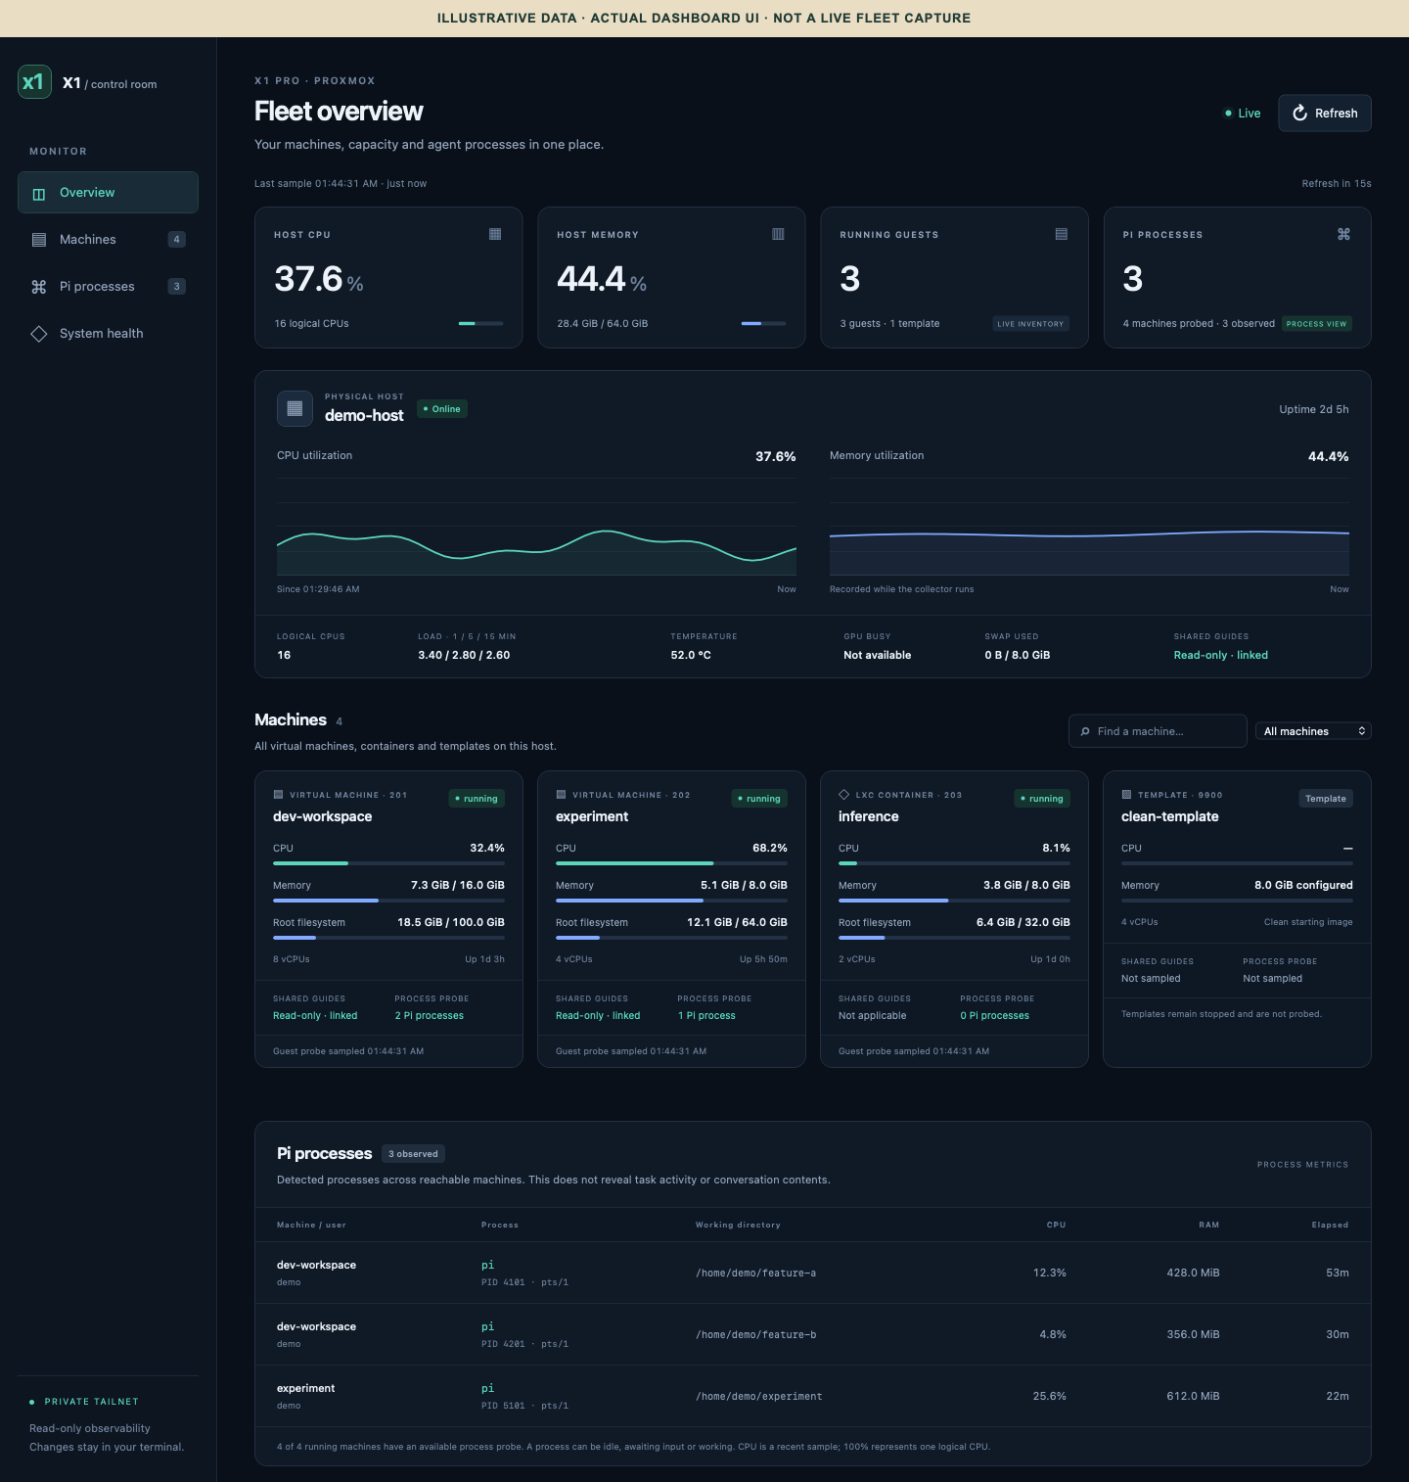Click the /home/demo/feature-a working directory

click(x=755, y=1274)
